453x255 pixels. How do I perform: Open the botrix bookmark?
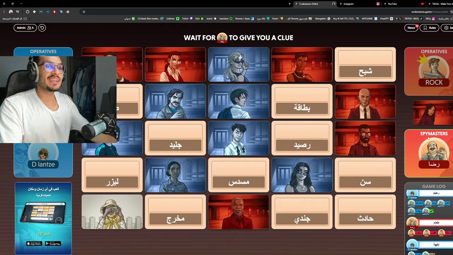pyautogui.click(x=212, y=18)
